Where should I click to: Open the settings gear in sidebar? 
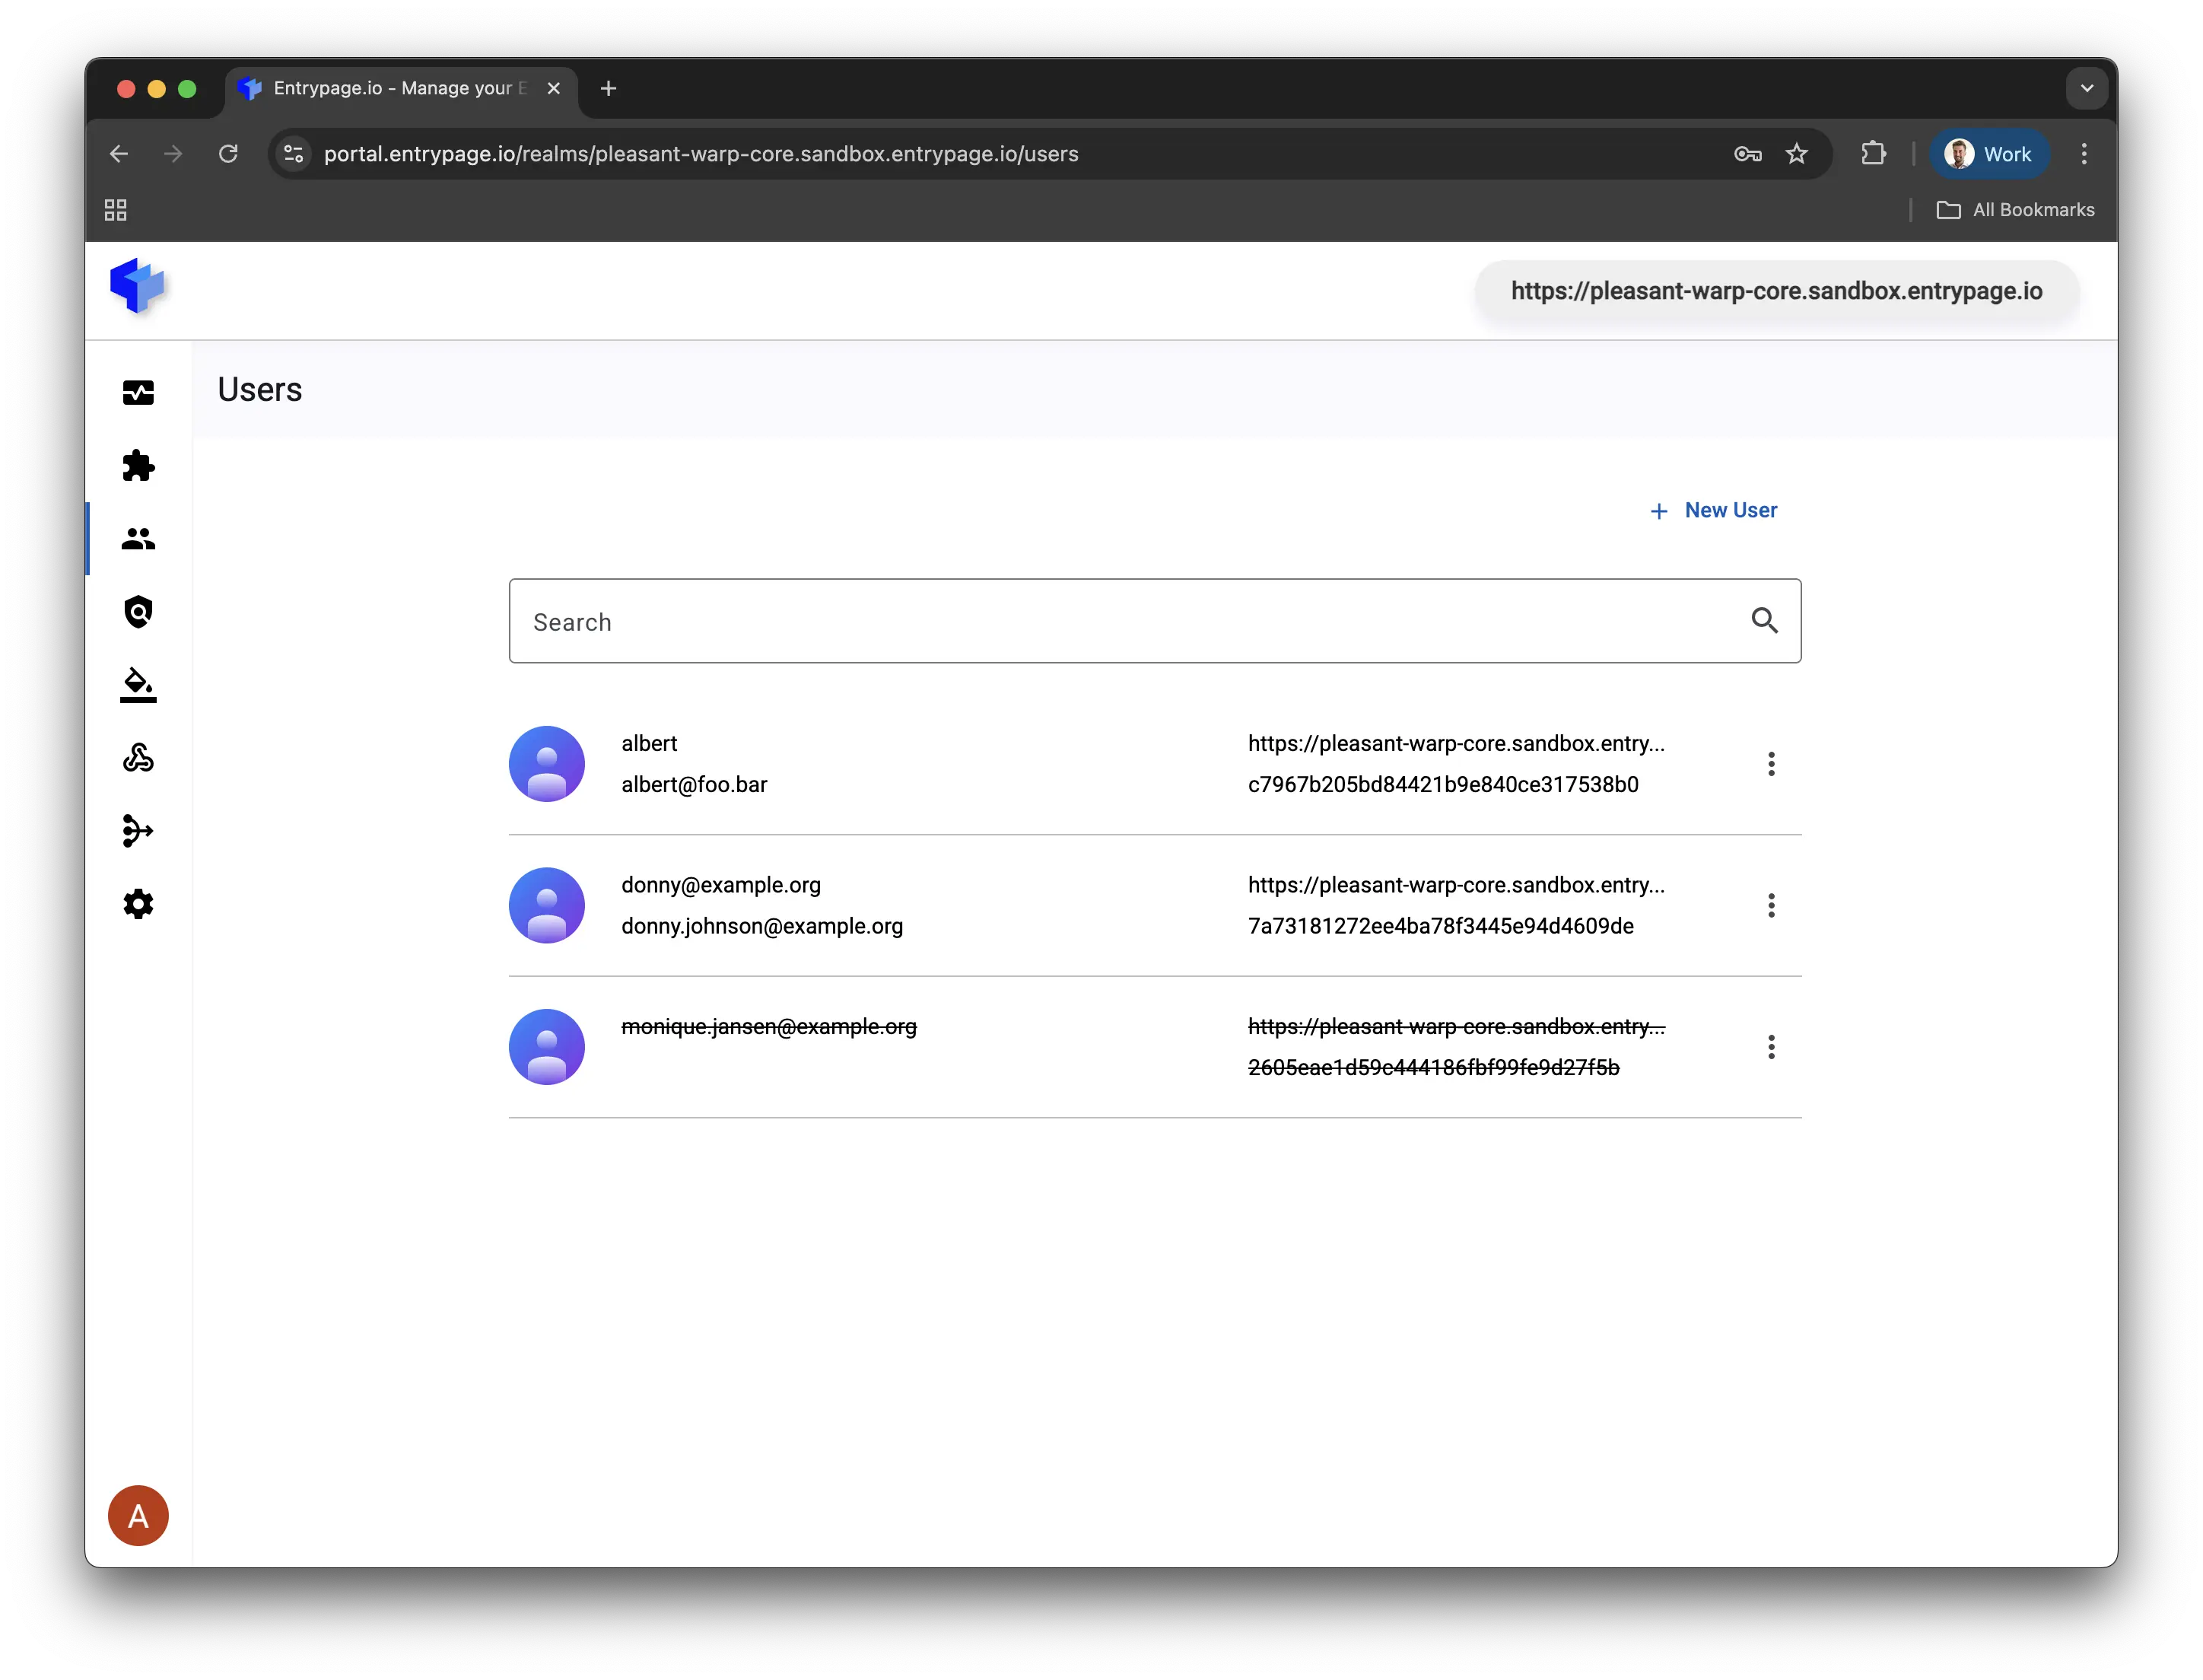tap(138, 904)
